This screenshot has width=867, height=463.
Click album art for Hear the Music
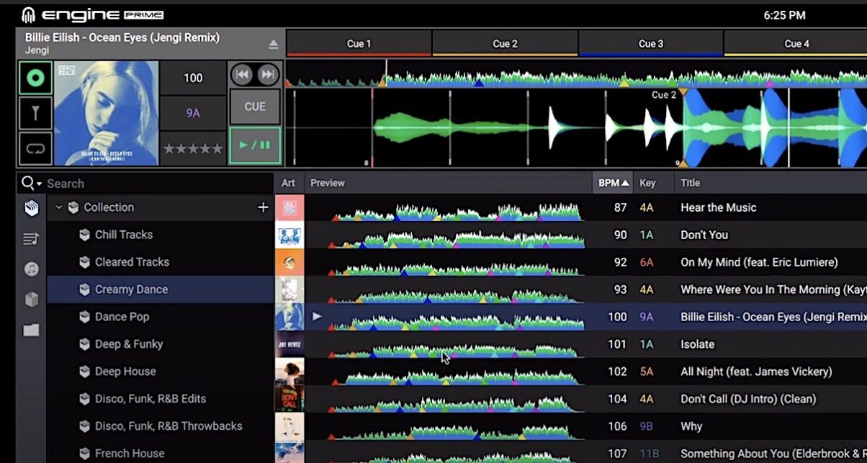(289, 207)
